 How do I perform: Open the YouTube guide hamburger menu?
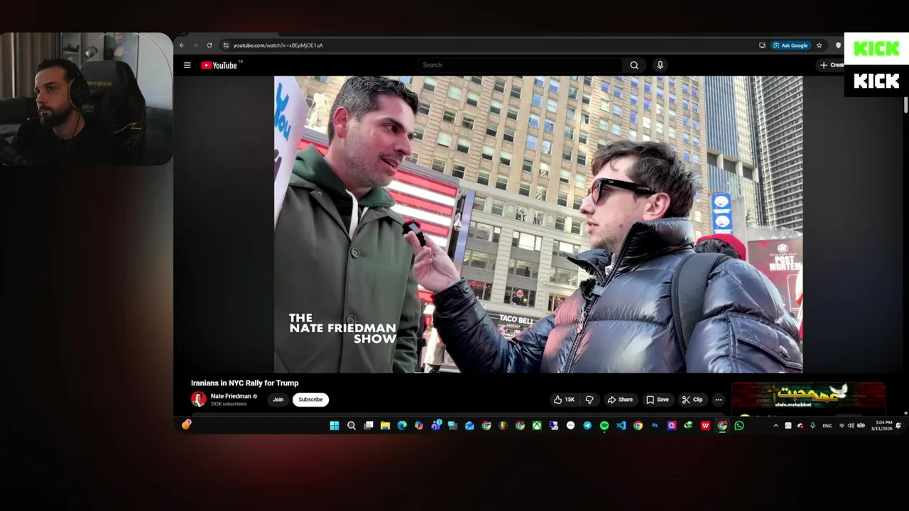tap(187, 65)
